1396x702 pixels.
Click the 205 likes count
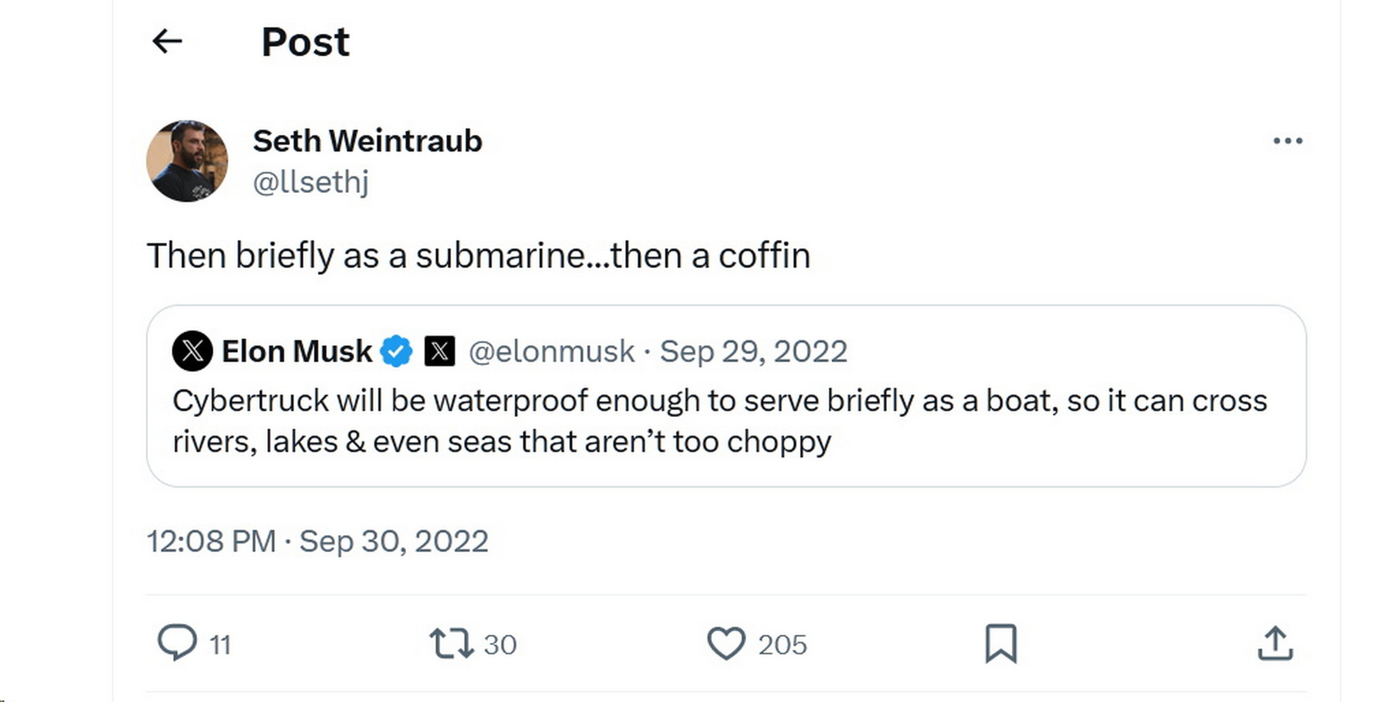coord(782,645)
